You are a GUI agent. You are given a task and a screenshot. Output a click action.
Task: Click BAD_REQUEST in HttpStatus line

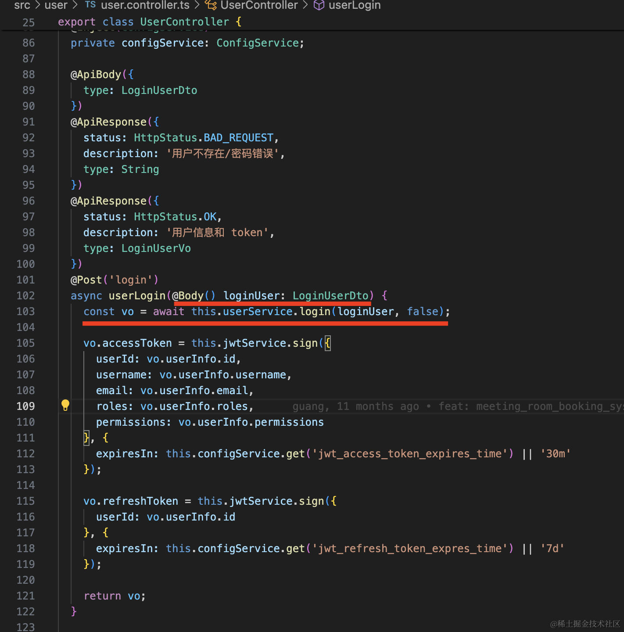(x=238, y=138)
